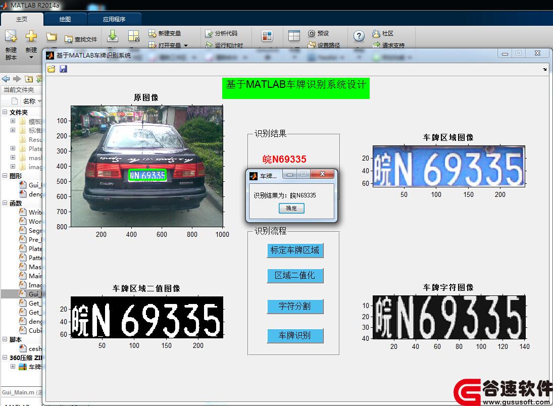Open the 名称 column dropdown arrow
Screen dimensions: 553x406
point(39,101)
